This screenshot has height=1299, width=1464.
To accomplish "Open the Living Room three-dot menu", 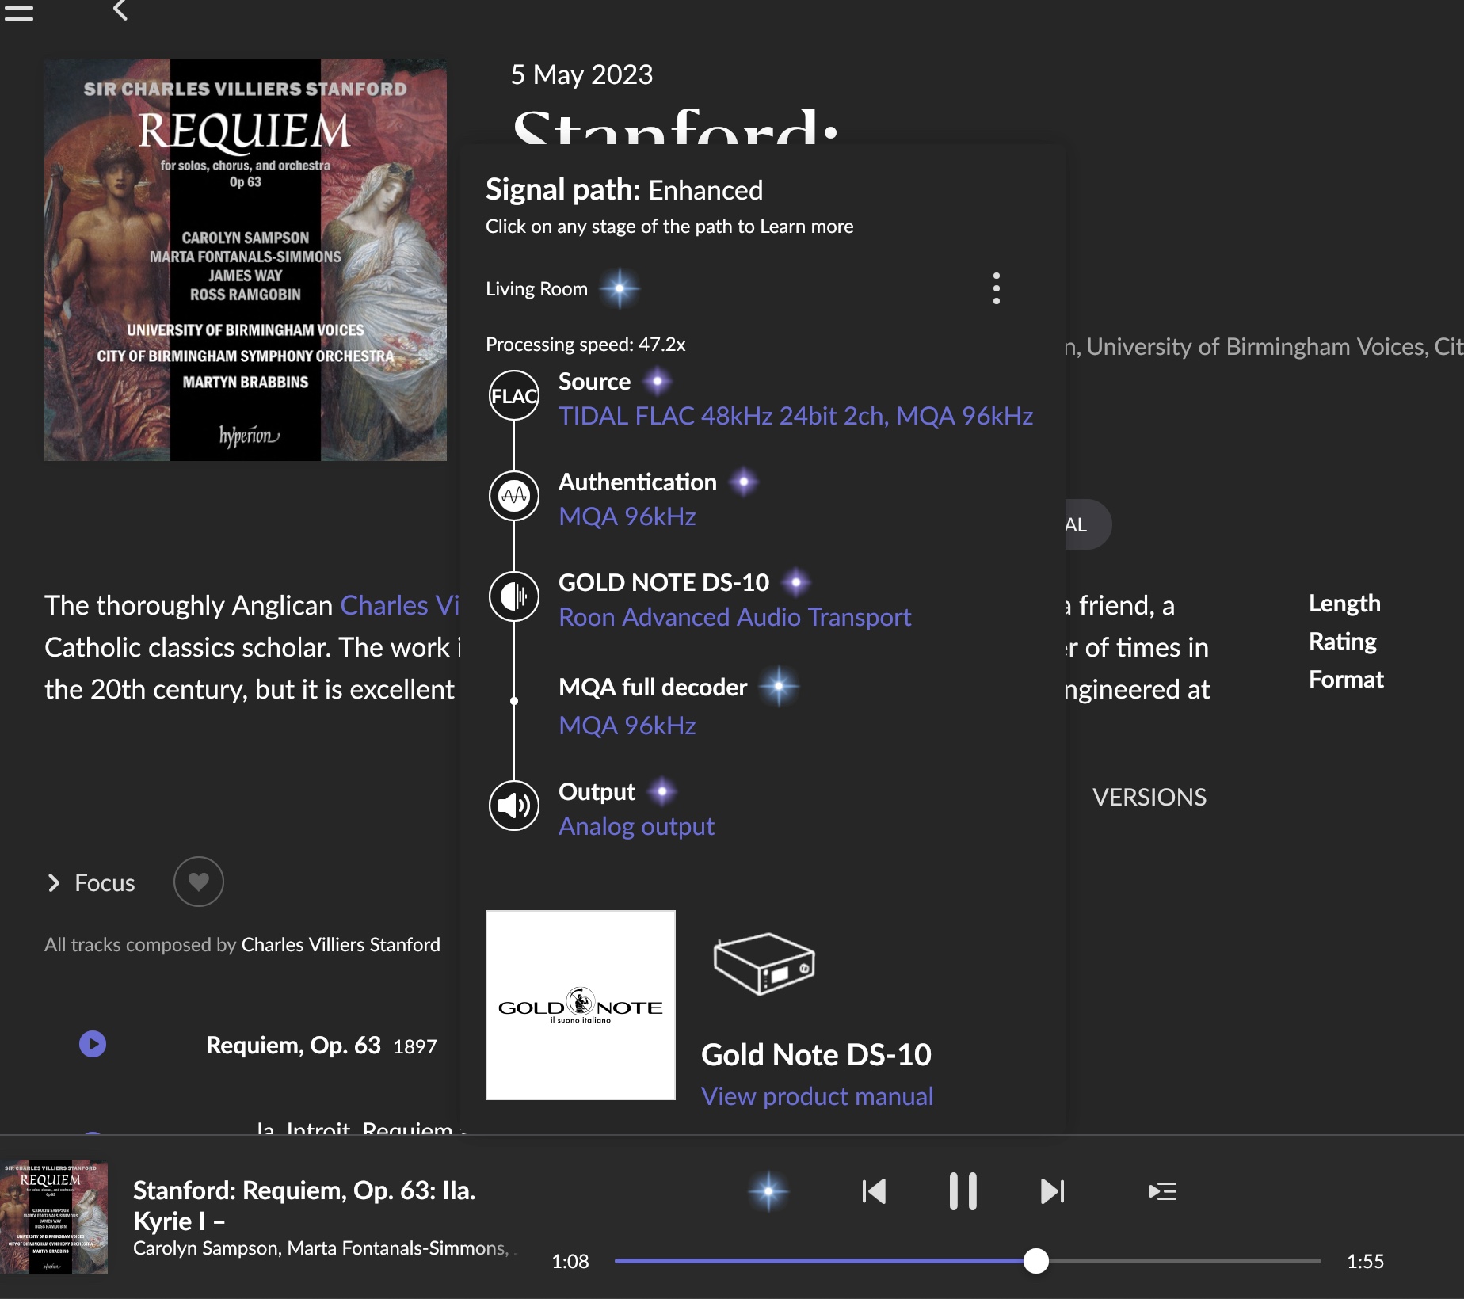I will 997,288.
